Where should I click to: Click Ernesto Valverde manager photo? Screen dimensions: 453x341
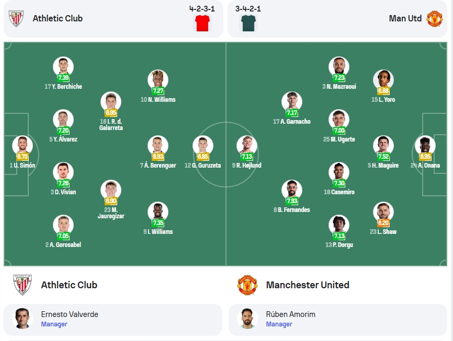pos(22,319)
